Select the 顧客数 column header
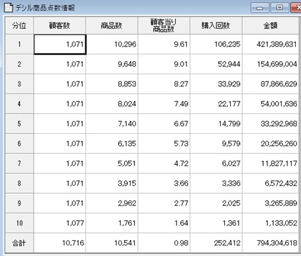The height and width of the screenshot is (256, 301). 60,26
